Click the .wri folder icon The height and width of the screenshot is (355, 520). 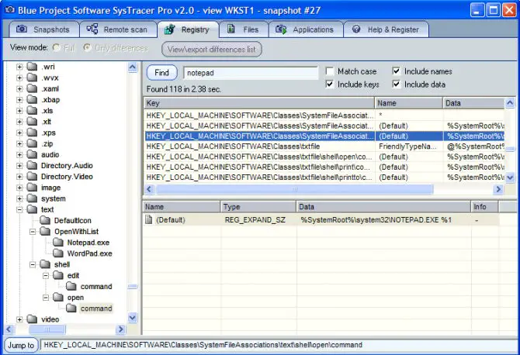(x=32, y=67)
